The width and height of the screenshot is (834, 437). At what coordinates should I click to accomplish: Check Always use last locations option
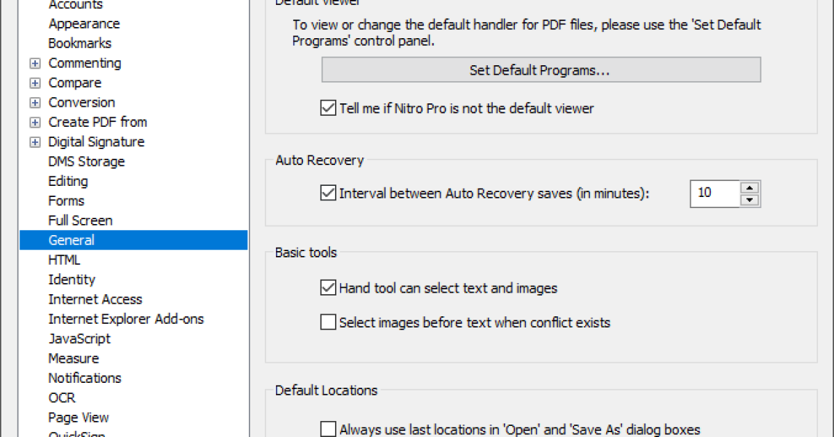(328, 429)
